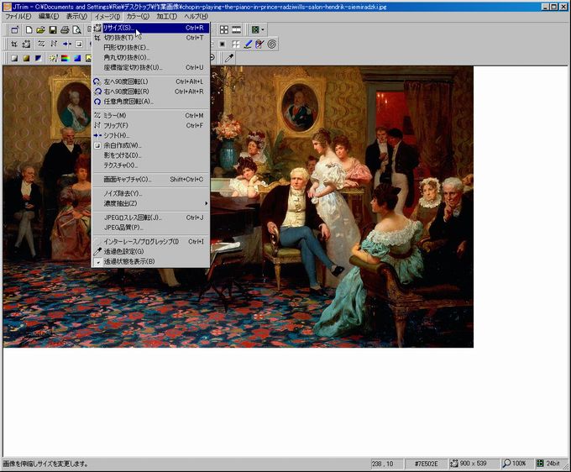Choose 任意角度回転(A) menu entry
This screenshot has height=472, width=571.
pyautogui.click(x=151, y=102)
